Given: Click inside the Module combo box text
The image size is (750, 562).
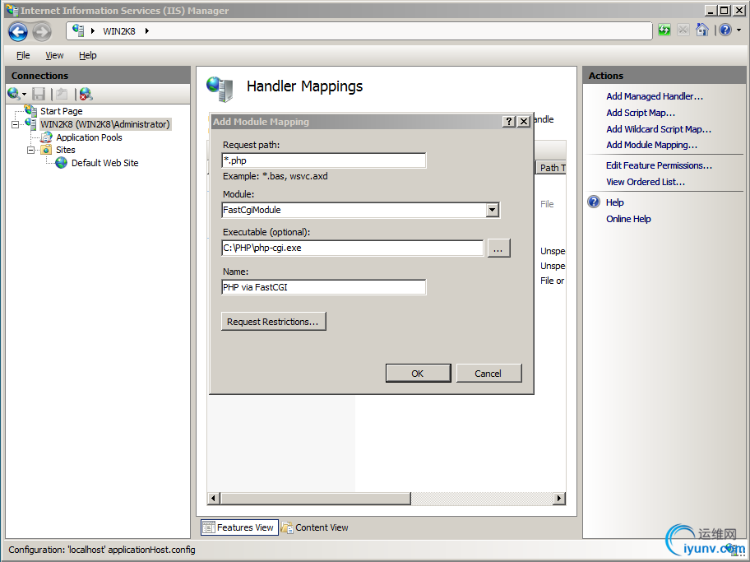Looking at the screenshot, I should 354,210.
